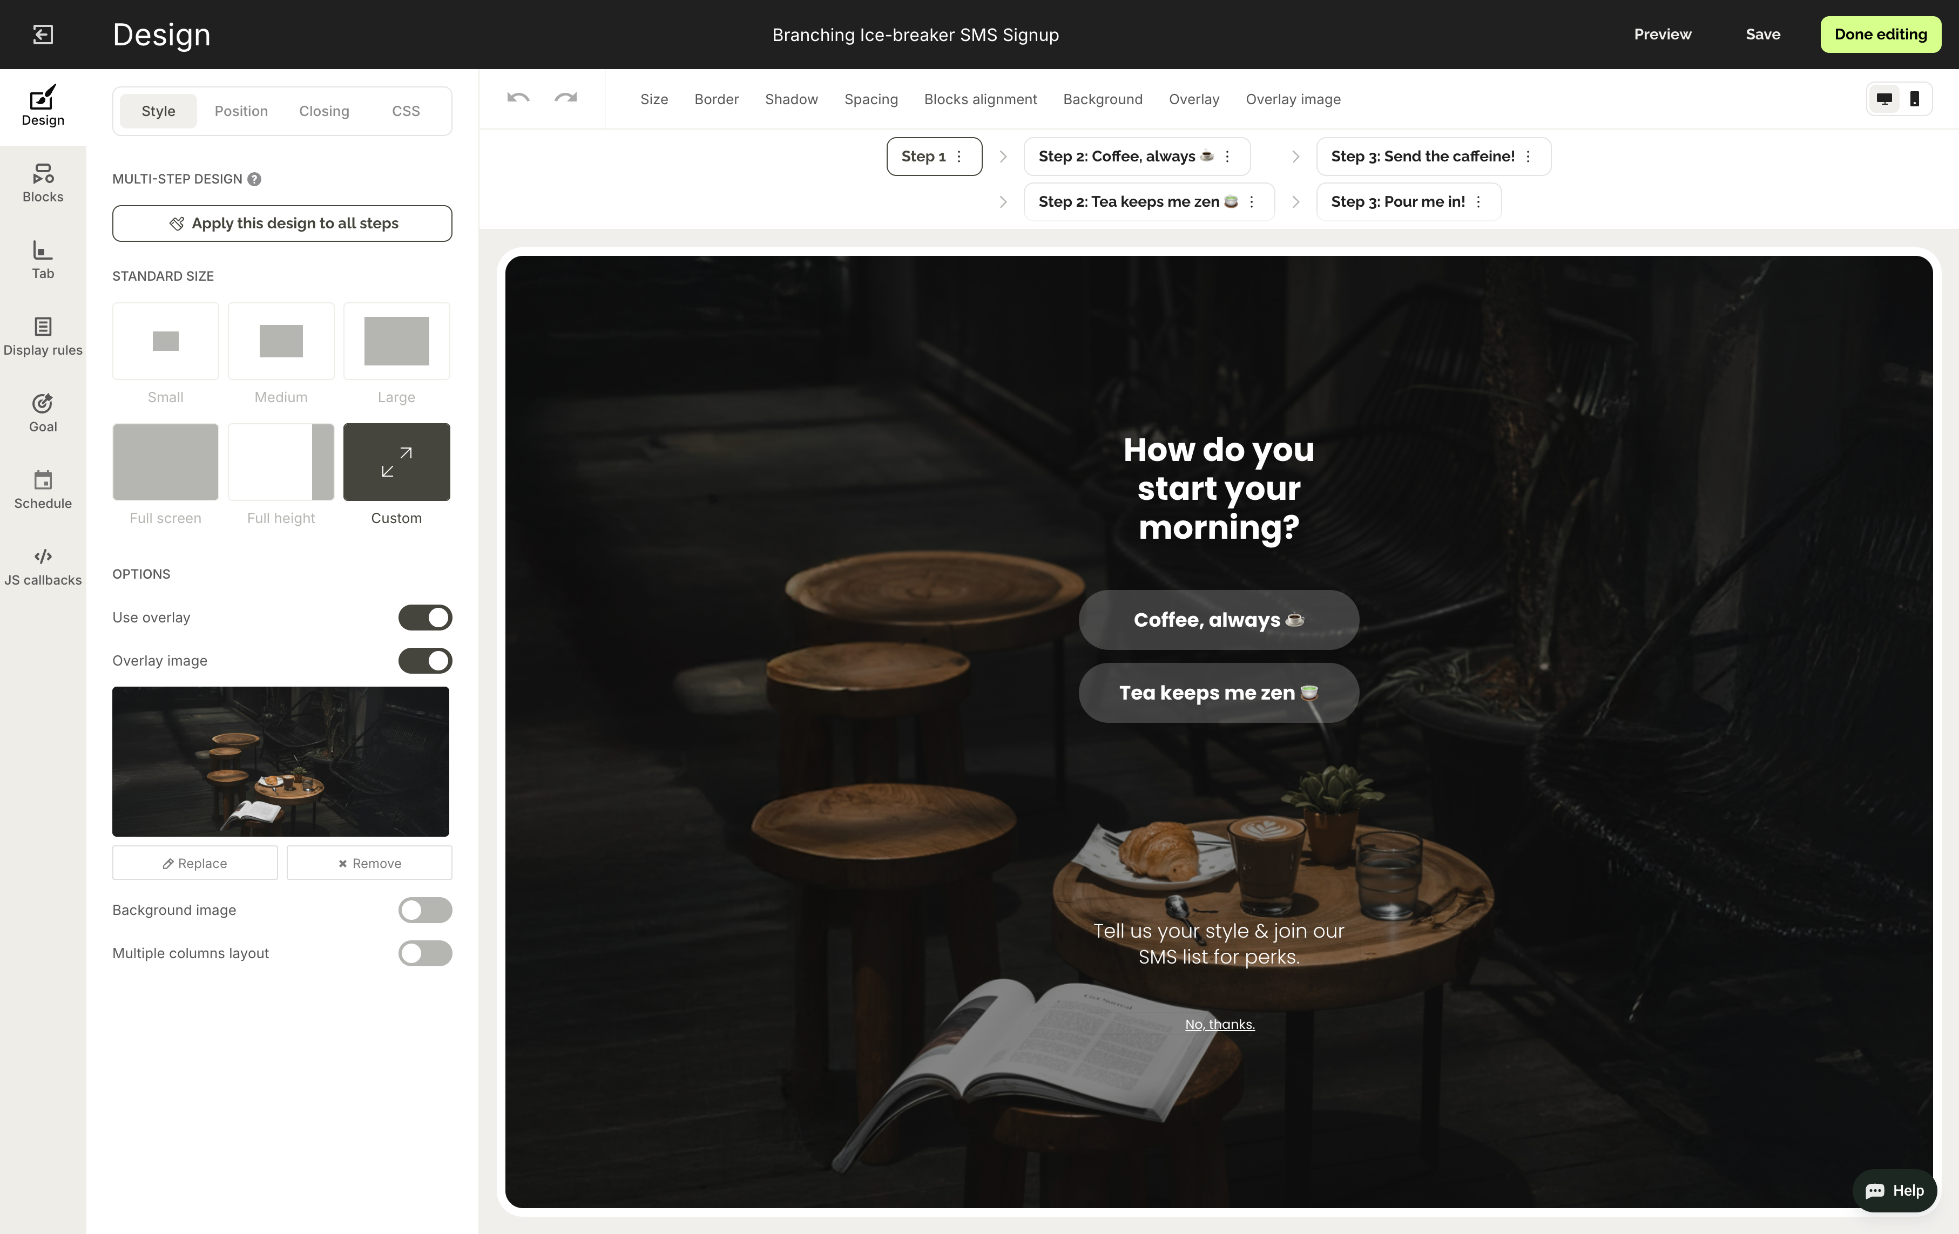
Task: Click Apply this design to all steps
Action: point(282,223)
